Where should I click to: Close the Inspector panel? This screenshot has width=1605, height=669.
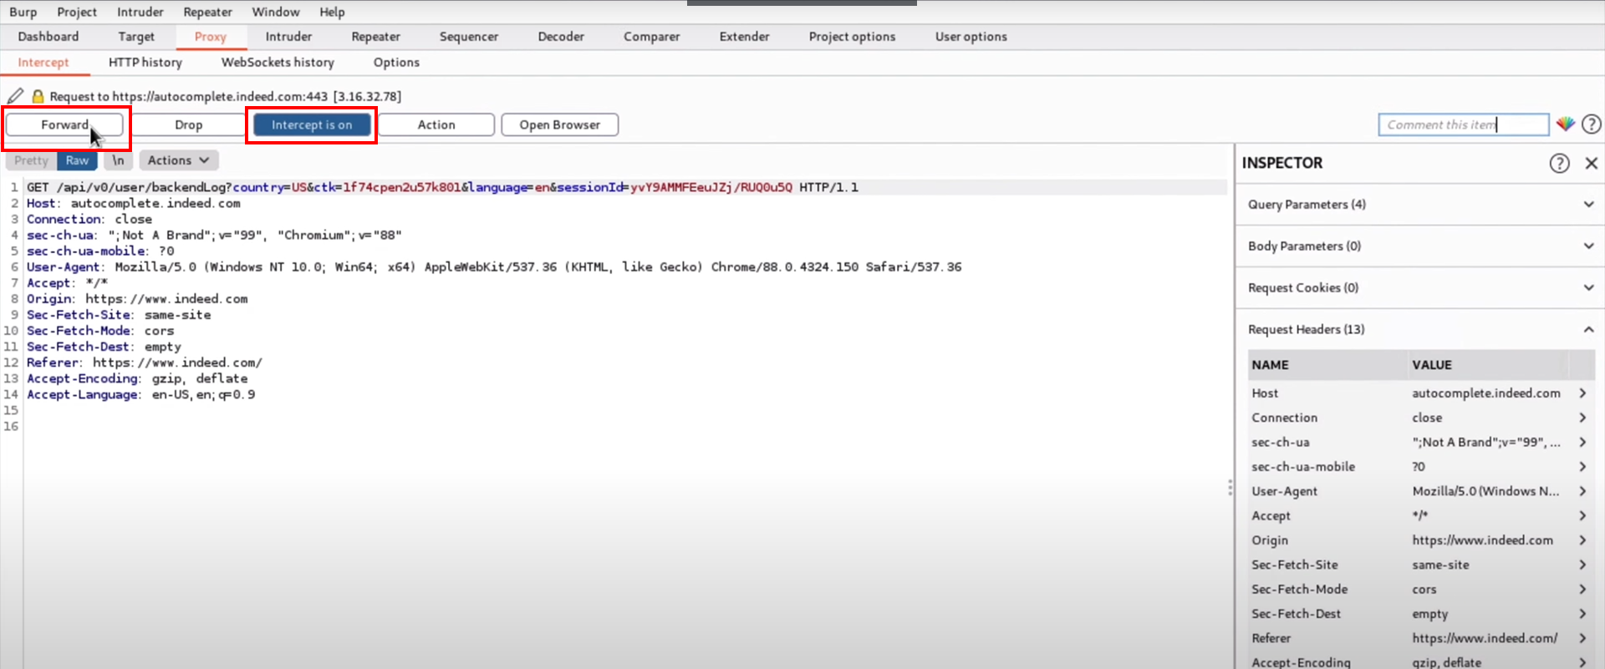[1591, 163]
